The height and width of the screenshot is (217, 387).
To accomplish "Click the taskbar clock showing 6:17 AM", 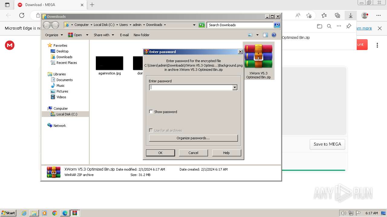I will click(x=372, y=213).
